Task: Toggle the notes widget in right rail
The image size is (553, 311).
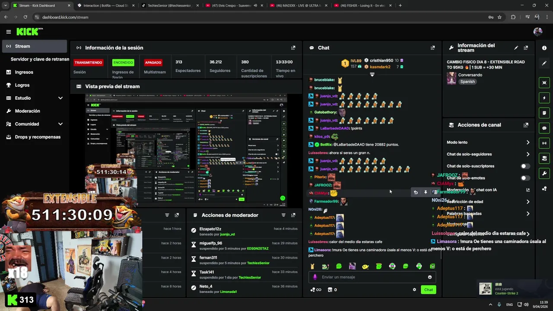Action: point(544,113)
